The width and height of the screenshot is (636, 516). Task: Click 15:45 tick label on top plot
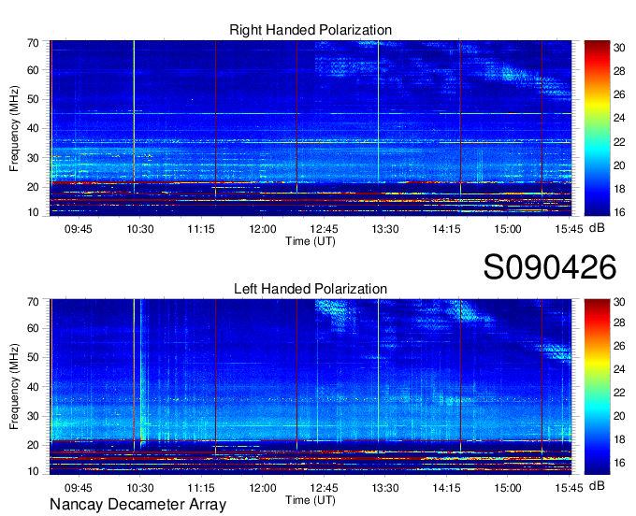coord(569,229)
